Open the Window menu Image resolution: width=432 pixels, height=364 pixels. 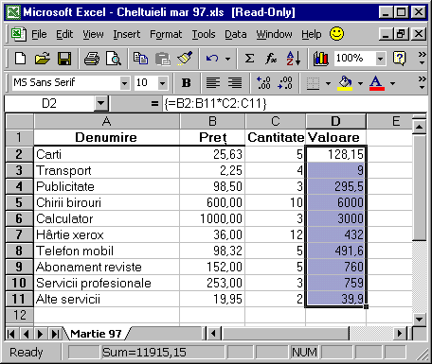coord(274,34)
